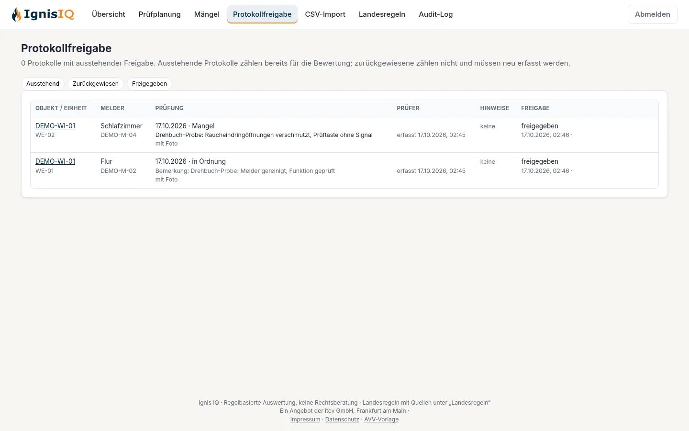Click the Abmelden button
689x431 pixels.
click(x=653, y=14)
